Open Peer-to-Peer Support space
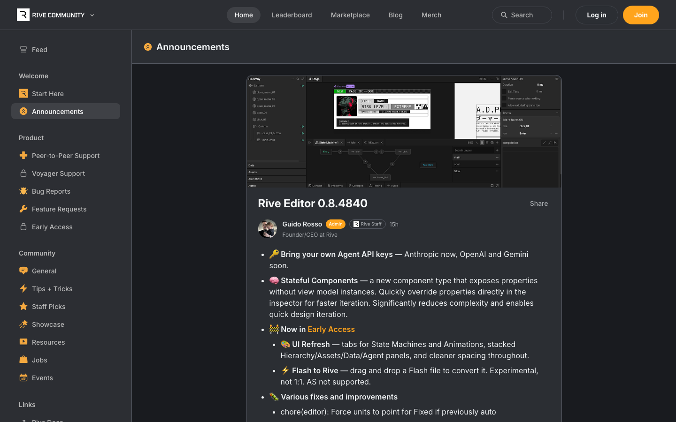 [66, 155]
